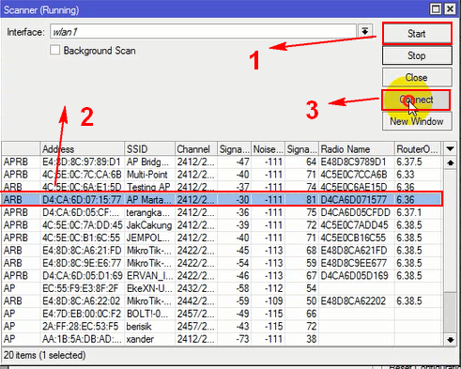Click RouterOS version 6.37.5 cell
The width and height of the screenshot is (461, 369).
(x=418, y=162)
